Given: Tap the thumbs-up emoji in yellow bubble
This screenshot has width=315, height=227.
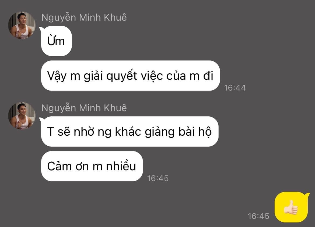Looking at the screenshot, I should [x=291, y=207].
